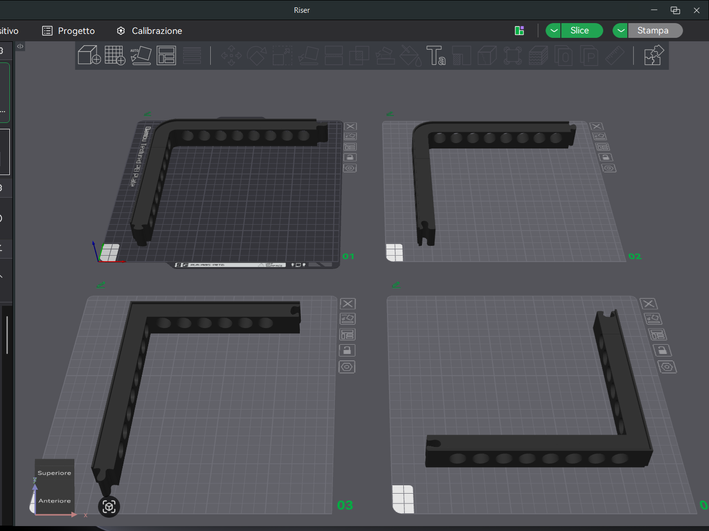Arrange objects on plate 03
Viewport: 709px width, 531px height.
pos(347,334)
